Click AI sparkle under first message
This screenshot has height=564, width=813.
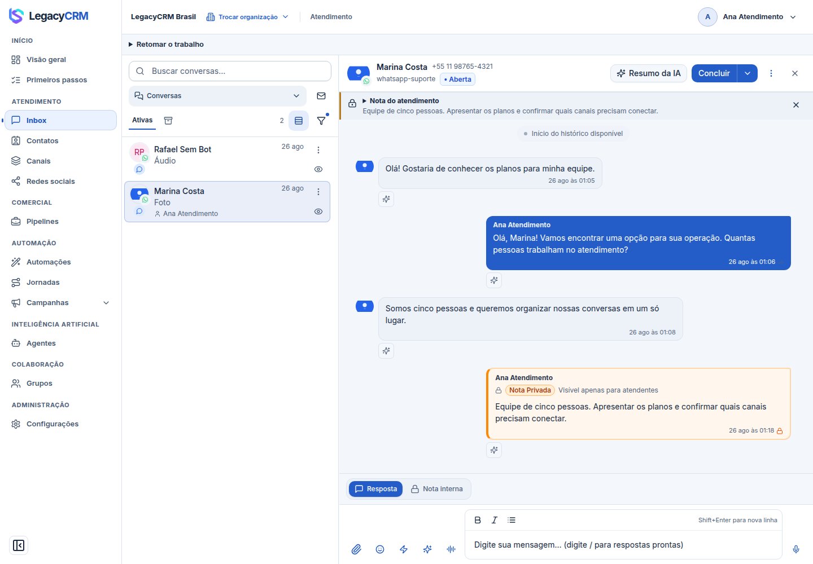click(x=386, y=199)
